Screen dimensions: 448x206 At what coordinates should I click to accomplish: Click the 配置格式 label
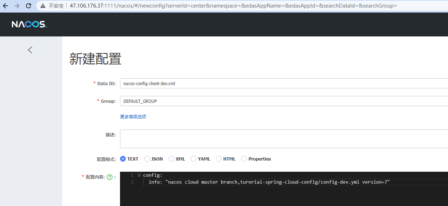106,159
